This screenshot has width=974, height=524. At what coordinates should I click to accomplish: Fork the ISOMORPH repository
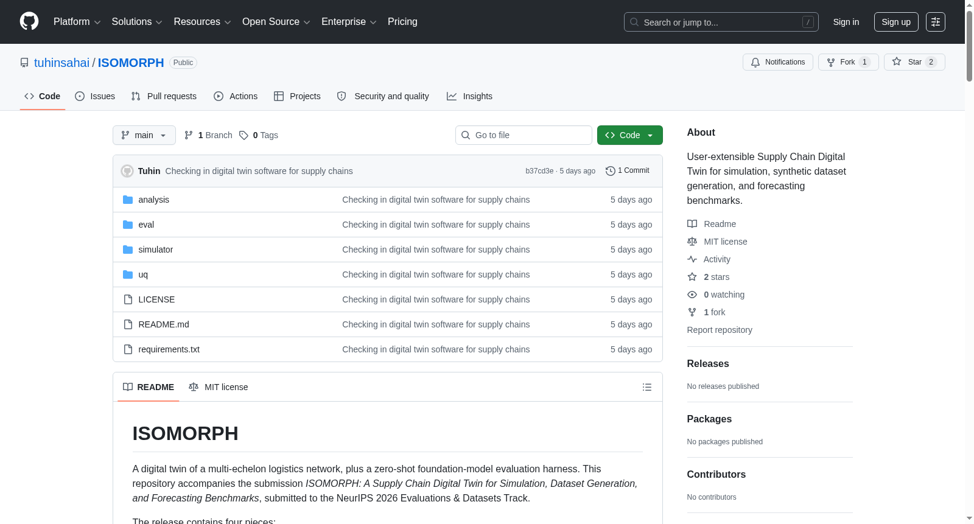coord(849,62)
